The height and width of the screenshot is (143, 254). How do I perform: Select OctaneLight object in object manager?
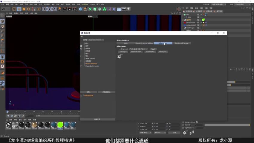[191, 22]
